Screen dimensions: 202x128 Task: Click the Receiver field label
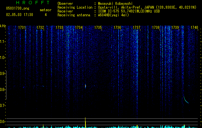(x=65, y=11)
